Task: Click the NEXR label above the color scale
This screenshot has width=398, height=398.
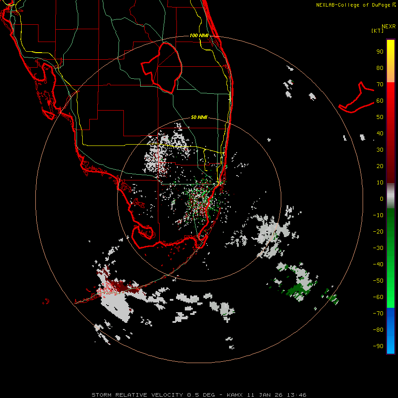Action: 389,27
